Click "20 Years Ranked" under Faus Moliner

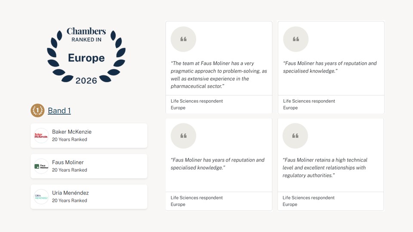coord(70,170)
